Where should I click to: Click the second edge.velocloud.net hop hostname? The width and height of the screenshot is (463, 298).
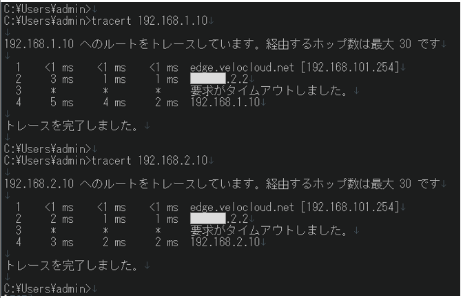(x=242, y=208)
